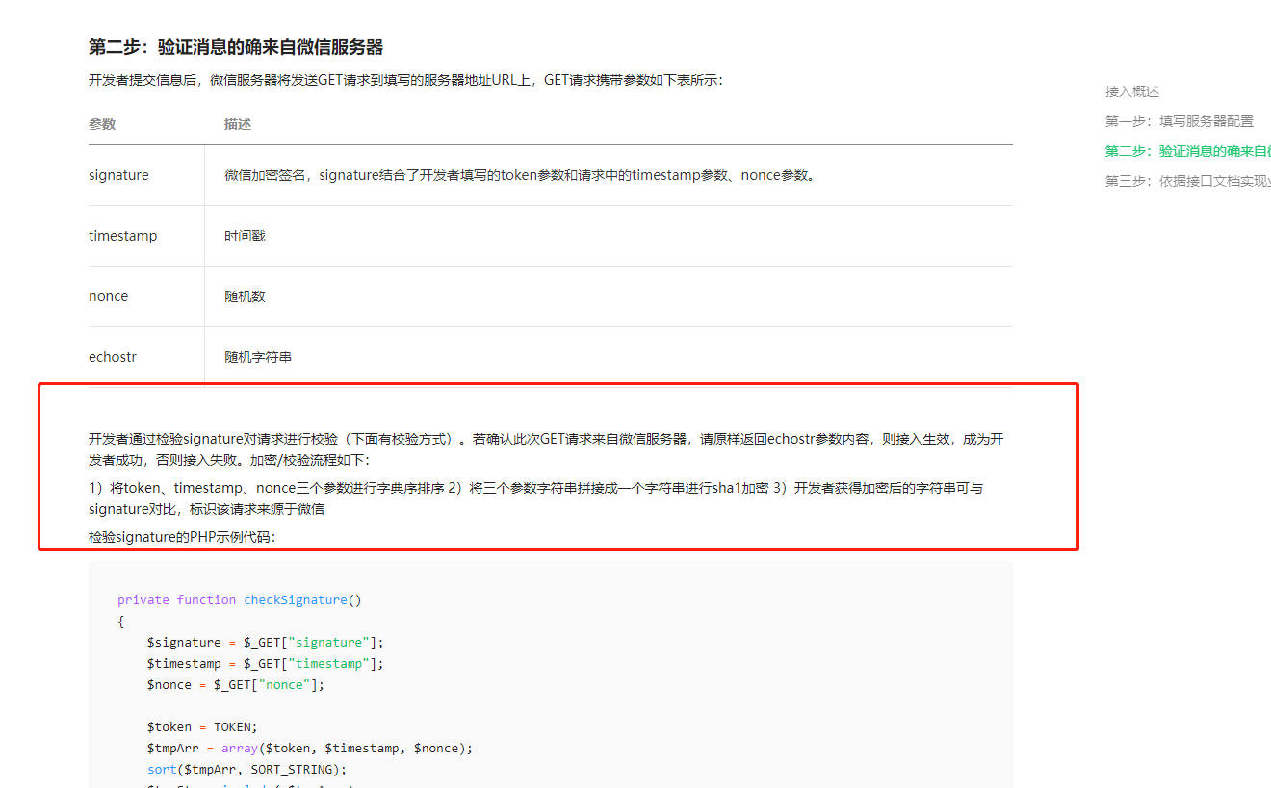Image resolution: width=1271 pixels, height=788 pixels.
Task: Select the timestamp parameter cell
Action: click(146, 236)
